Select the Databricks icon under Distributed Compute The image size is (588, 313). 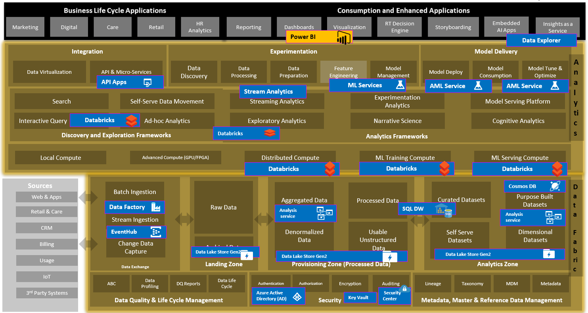click(330, 169)
